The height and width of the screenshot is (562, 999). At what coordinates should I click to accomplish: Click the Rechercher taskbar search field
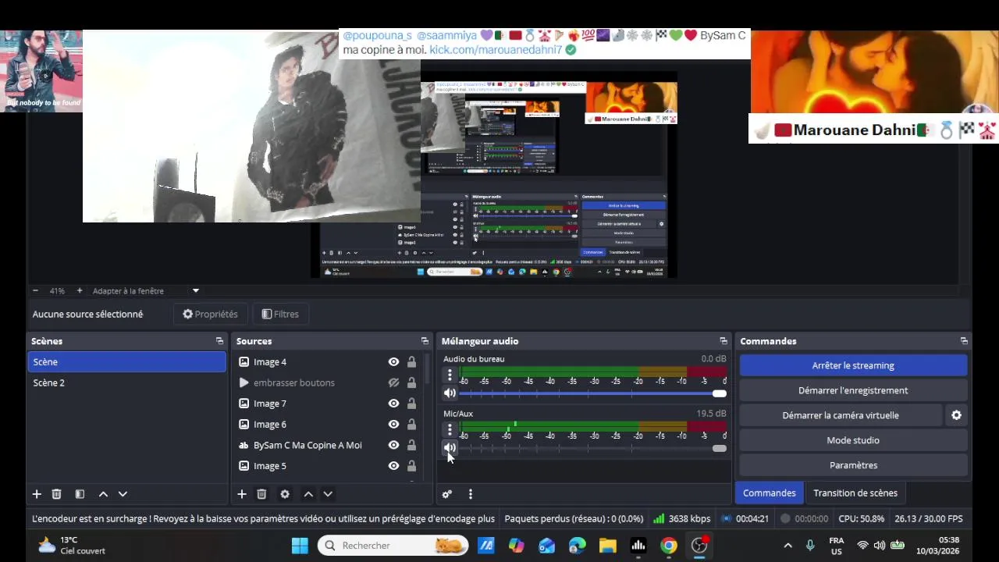pos(393,546)
